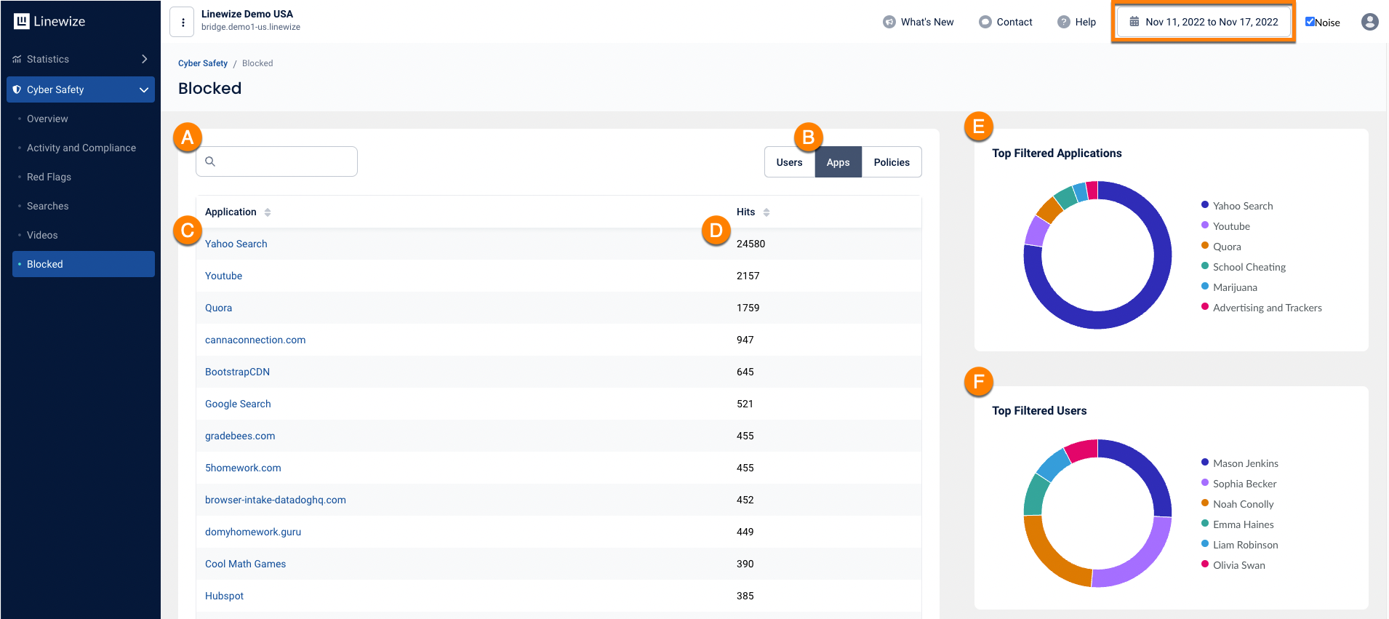
Task: Select the Apps tab
Action: click(x=838, y=162)
